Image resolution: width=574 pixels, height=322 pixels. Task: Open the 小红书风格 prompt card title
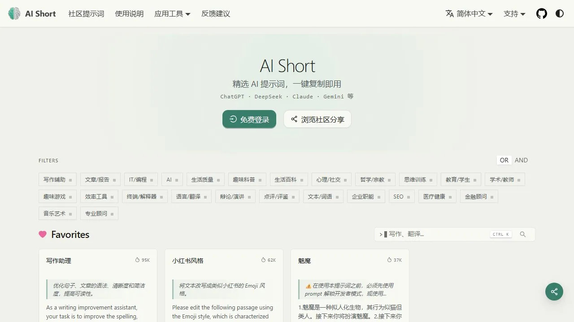pyautogui.click(x=188, y=261)
